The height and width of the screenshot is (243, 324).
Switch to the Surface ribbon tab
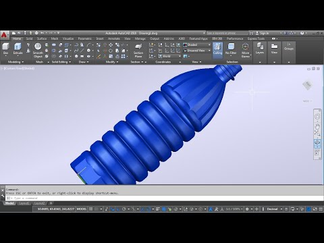[x=42, y=38]
